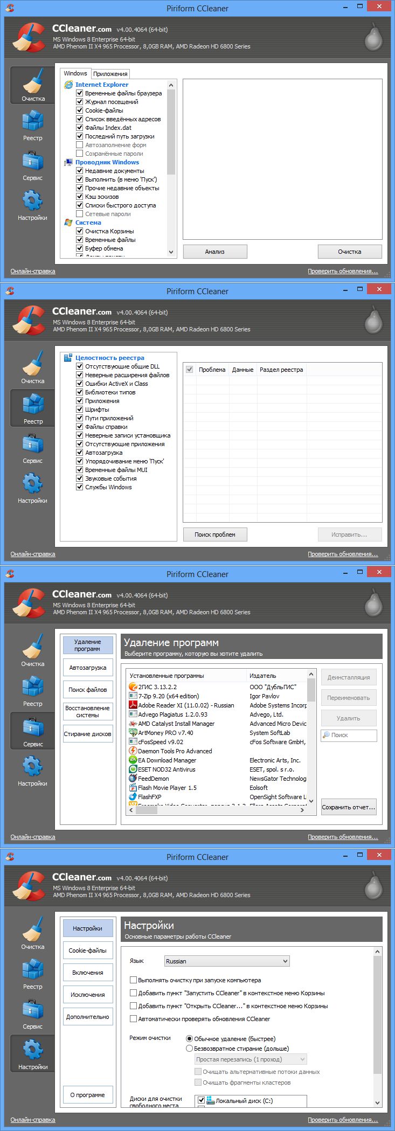Click Очистка broom icon in the Язык settings window
This screenshot has height=1131, width=395.
coord(32,929)
